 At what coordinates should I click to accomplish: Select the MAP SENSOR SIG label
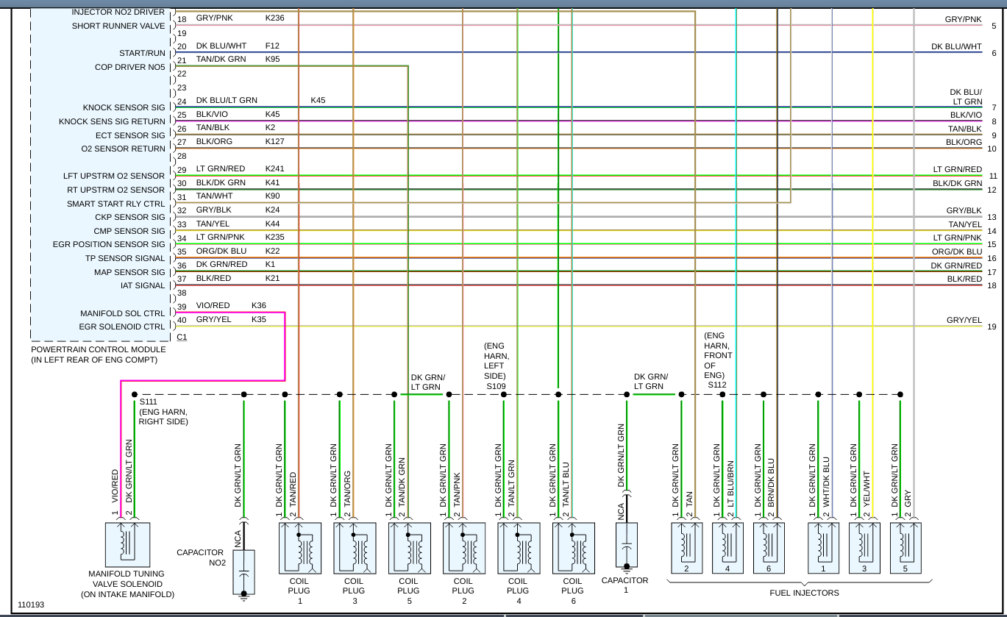(129, 273)
